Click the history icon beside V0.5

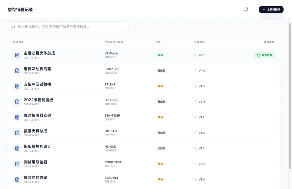point(196,164)
